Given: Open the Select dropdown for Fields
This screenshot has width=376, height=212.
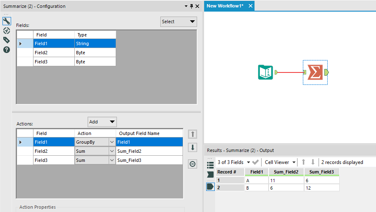Looking at the screenshot, I should [x=178, y=22].
